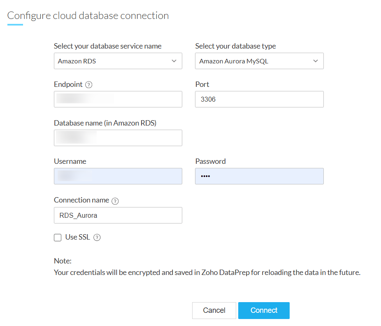The height and width of the screenshot is (326, 381).
Task: Click the Connect button
Action: click(264, 310)
